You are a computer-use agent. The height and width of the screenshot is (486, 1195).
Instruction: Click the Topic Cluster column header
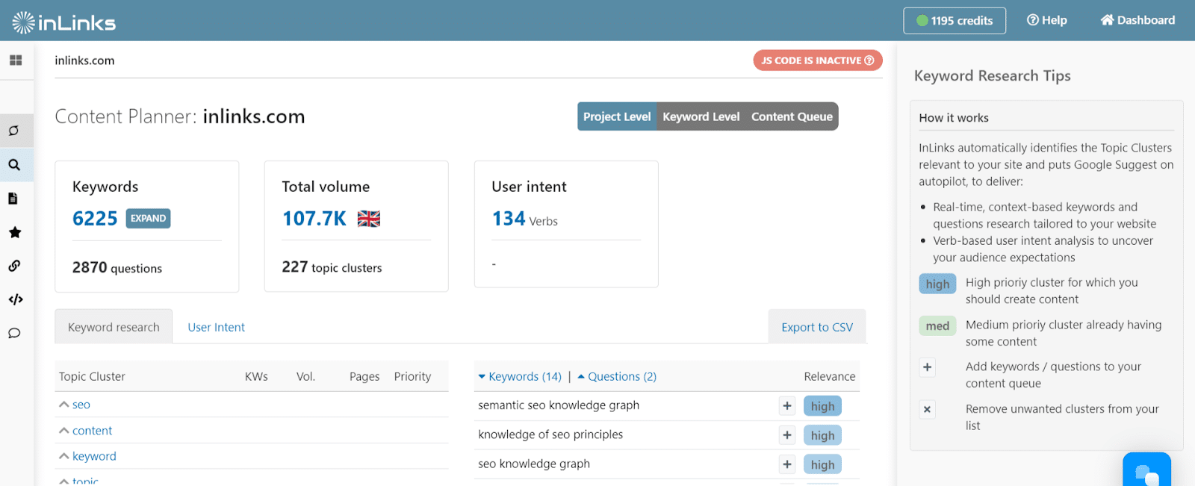92,377
